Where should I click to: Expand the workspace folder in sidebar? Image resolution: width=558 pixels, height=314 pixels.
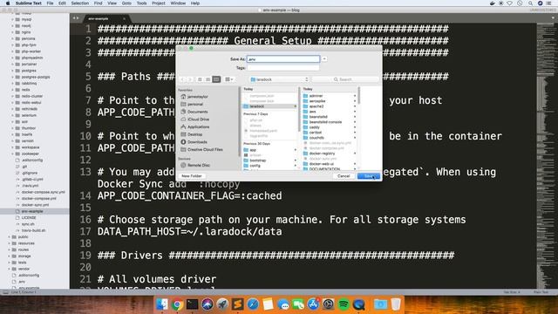[13, 147]
